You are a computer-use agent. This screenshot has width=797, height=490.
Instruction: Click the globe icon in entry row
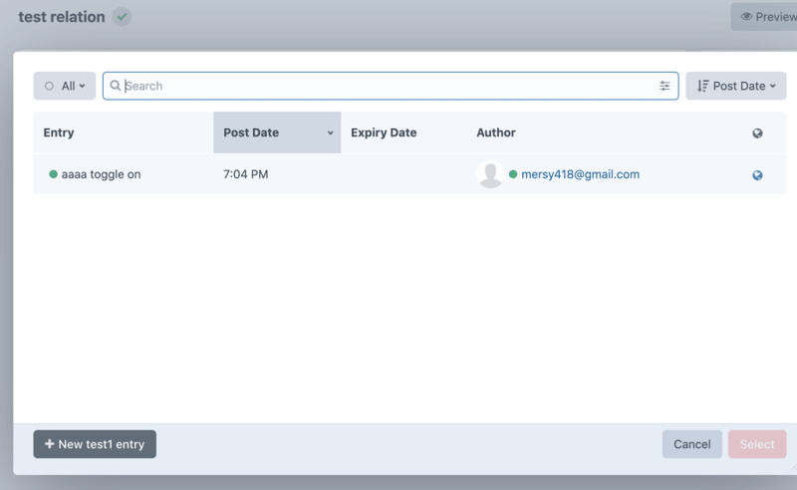coord(757,175)
